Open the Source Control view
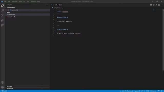The height and width of the screenshot is (92, 164). 2,15
